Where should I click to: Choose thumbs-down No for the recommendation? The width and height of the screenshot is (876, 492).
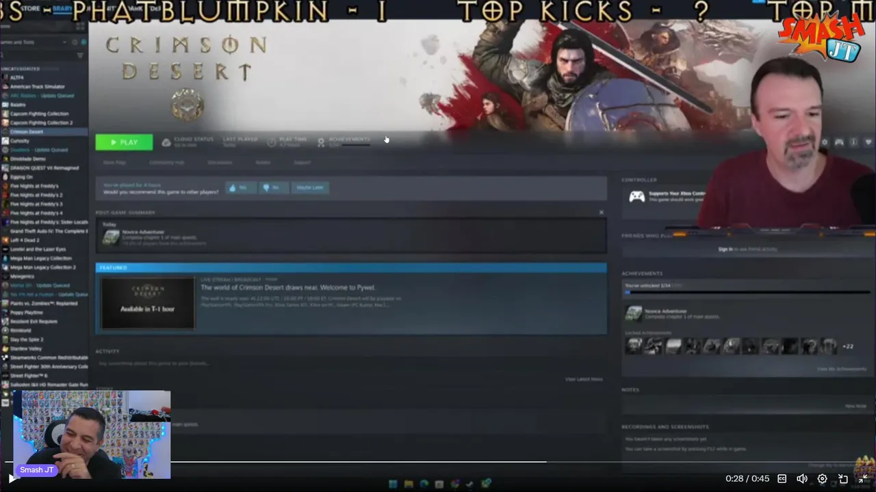[x=274, y=187]
